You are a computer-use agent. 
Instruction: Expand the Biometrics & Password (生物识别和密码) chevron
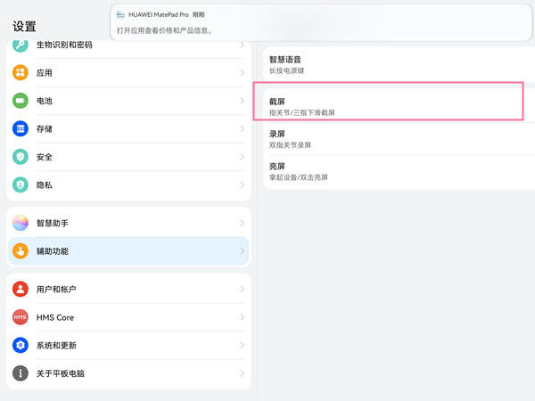pos(242,45)
